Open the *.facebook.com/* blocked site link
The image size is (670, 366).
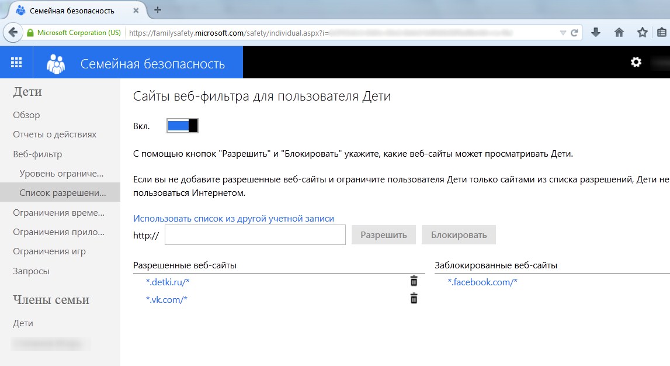click(482, 282)
